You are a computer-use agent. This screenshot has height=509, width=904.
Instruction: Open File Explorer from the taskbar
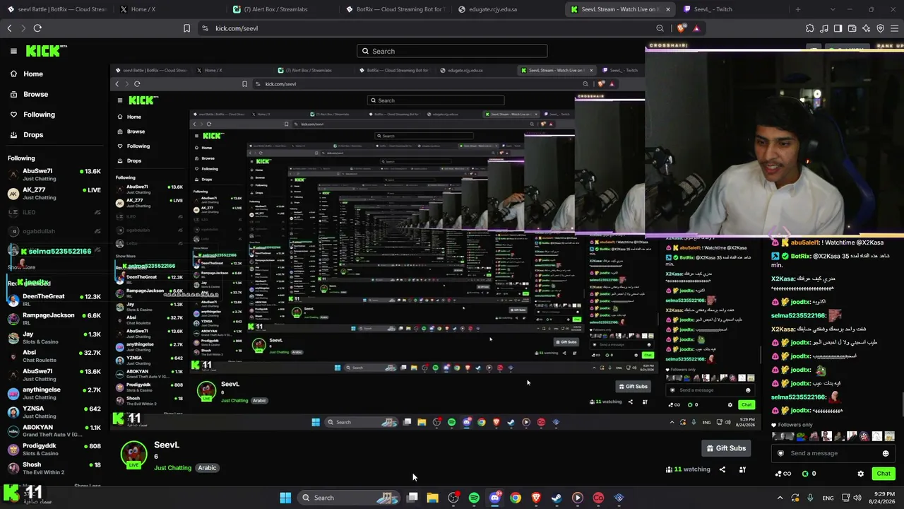pos(432,498)
